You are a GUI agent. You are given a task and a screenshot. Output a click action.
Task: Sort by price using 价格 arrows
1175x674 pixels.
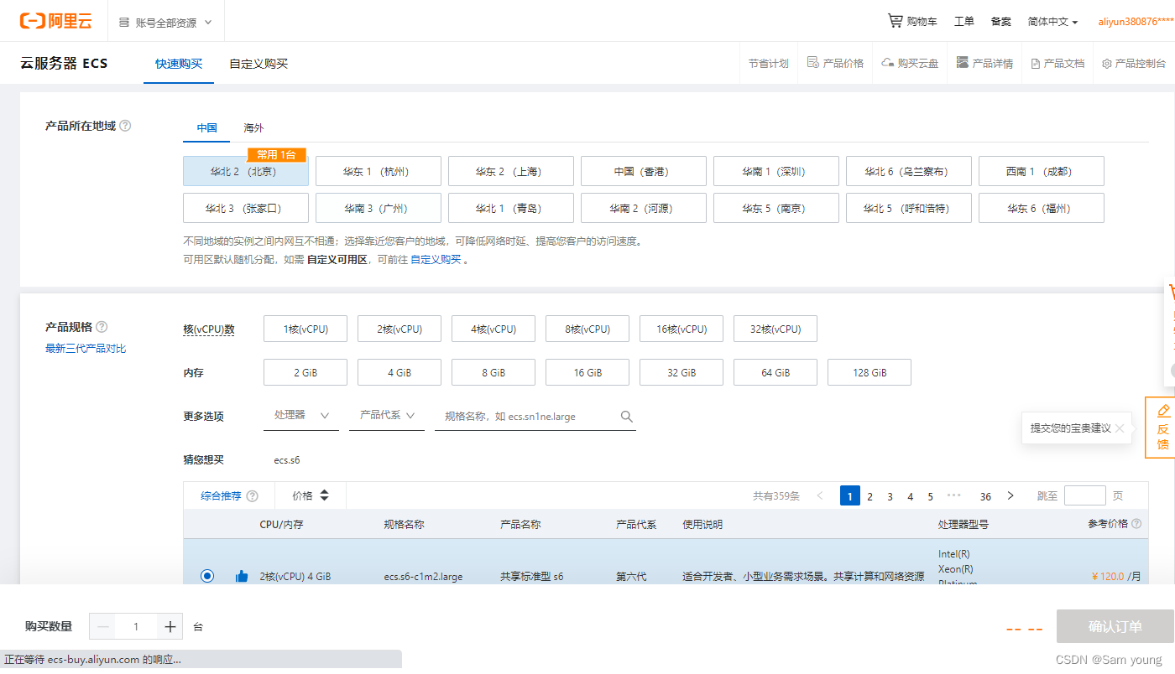pyautogui.click(x=325, y=496)
